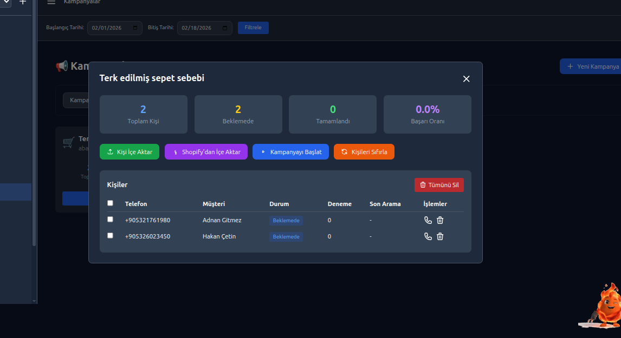Click the shopping cart icon on the campaign card
This screenshot has width=621, height=338.
coord(68,142)
